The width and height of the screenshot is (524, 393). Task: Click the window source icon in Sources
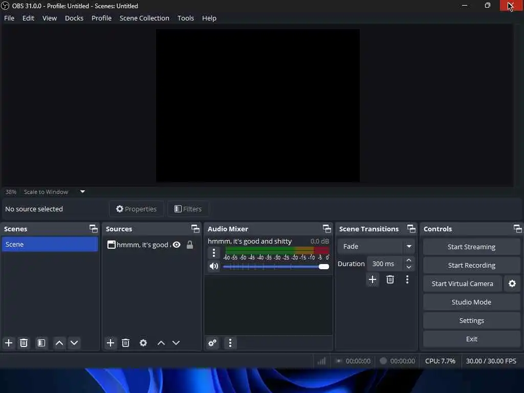tap(111, 245)
